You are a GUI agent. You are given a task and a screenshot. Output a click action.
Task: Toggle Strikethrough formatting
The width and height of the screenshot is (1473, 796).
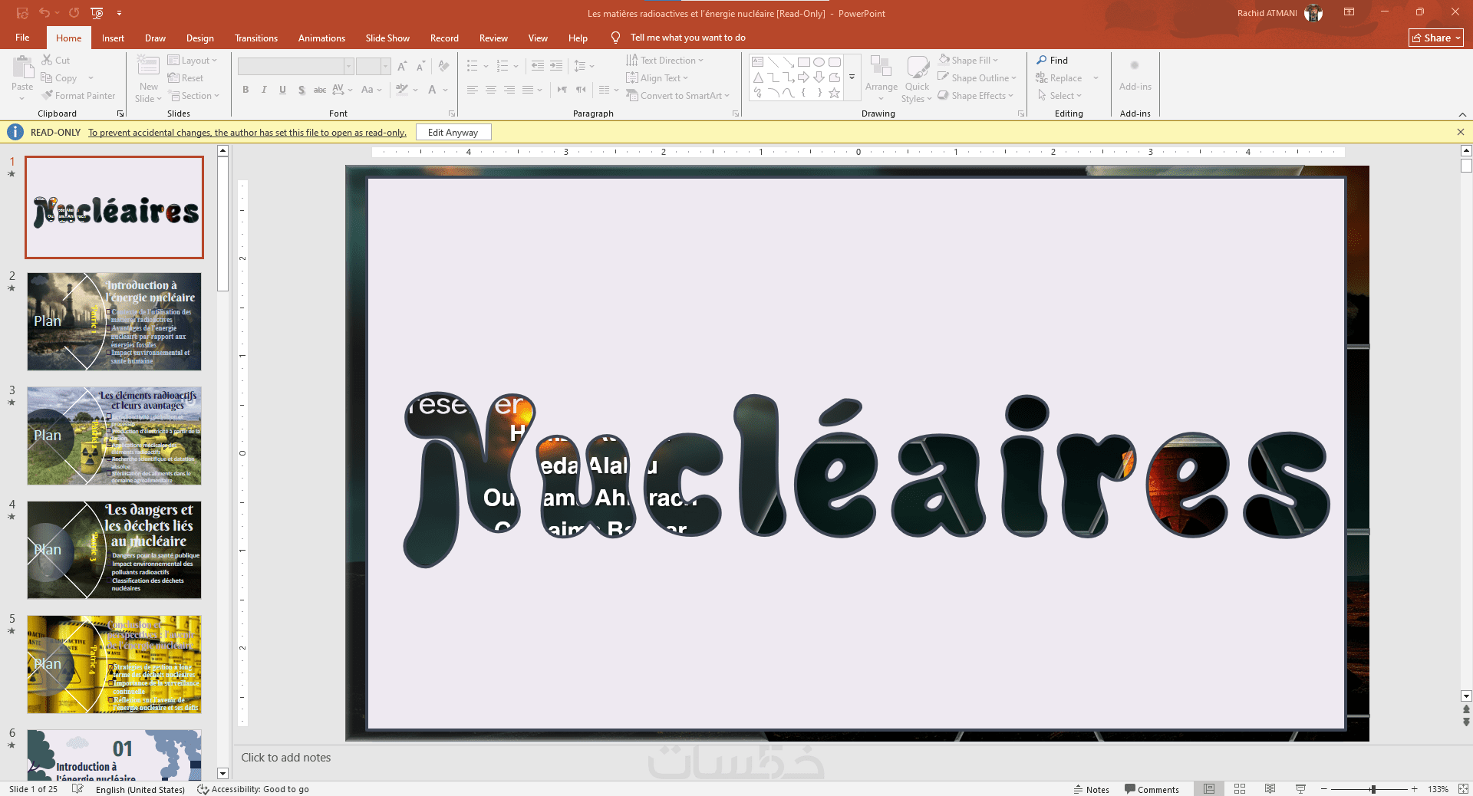tap(320, 90)
